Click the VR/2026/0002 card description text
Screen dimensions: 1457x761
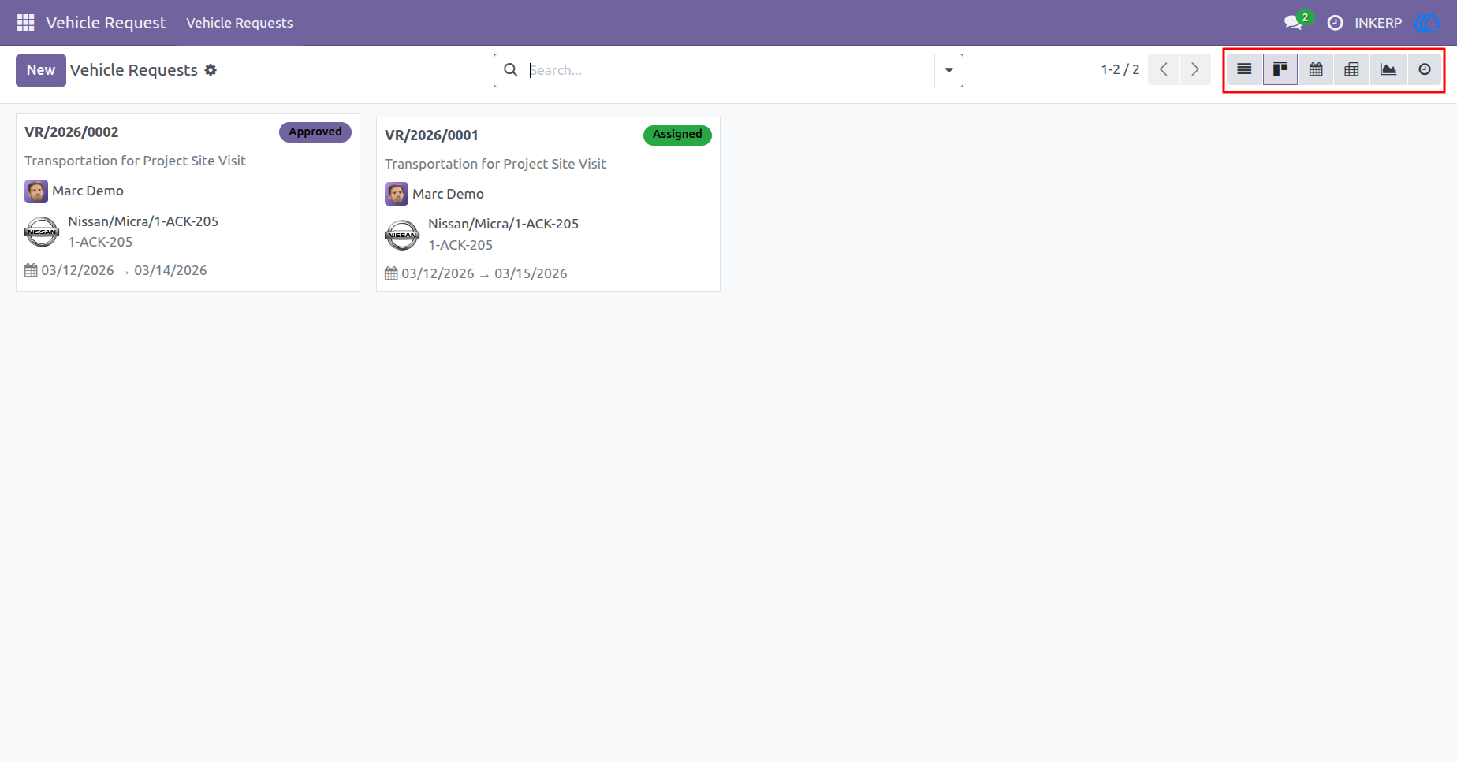coord(135,161)
